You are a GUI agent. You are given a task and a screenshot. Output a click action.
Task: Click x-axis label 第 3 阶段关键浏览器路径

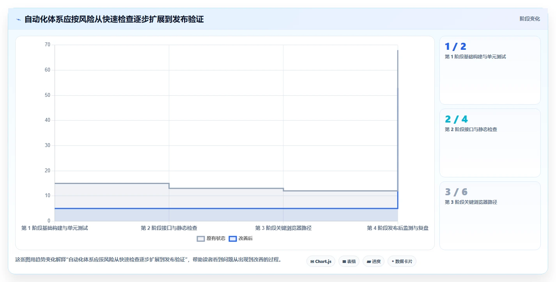283,228
